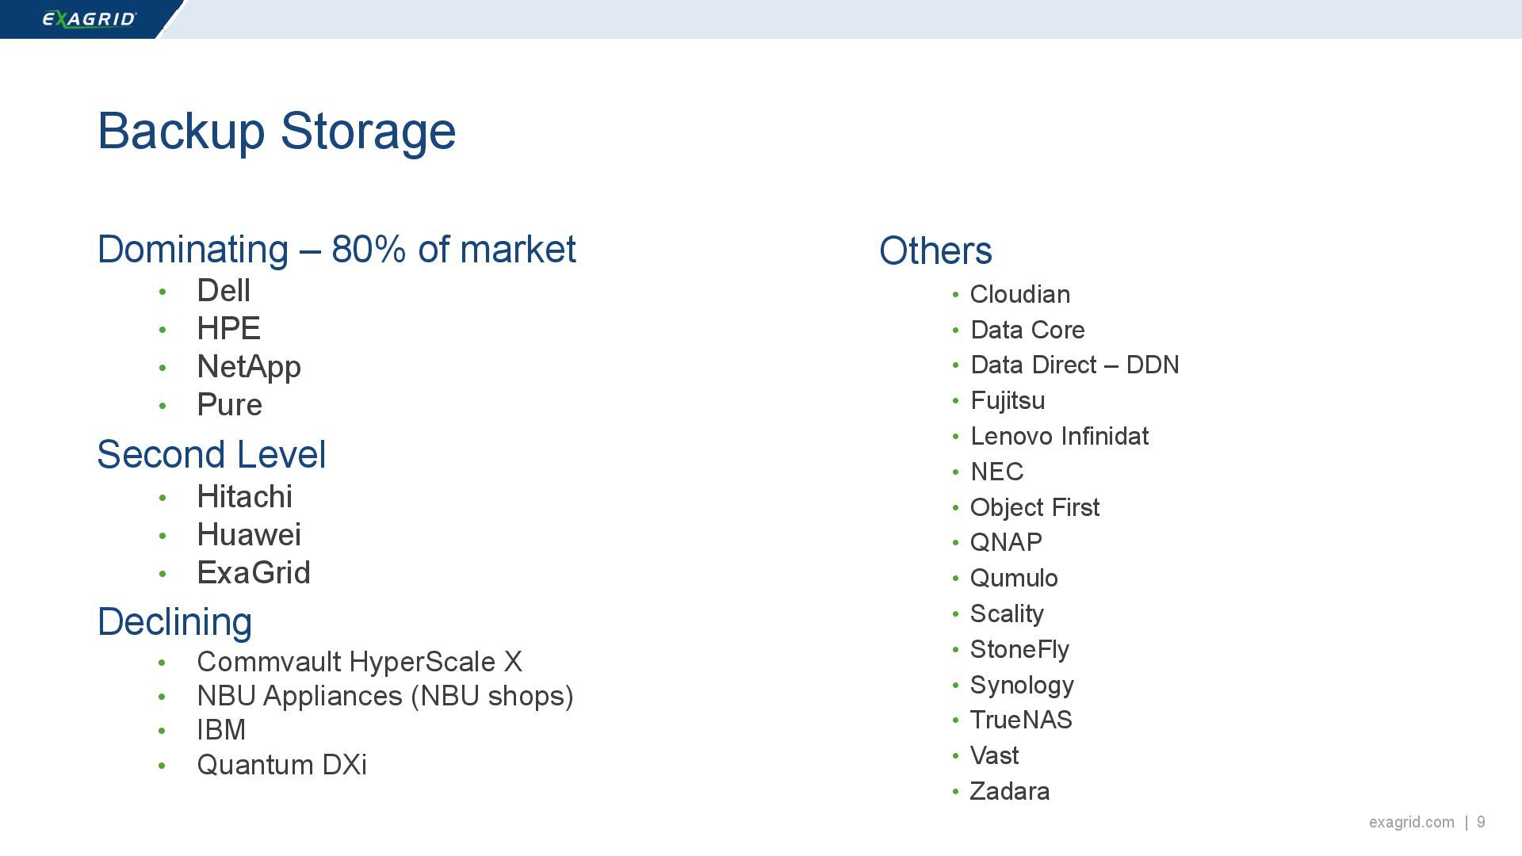Click the Dominating – 80% of market heading
This screenshot has width=1522, height=856.
click(x=336, y=250)
